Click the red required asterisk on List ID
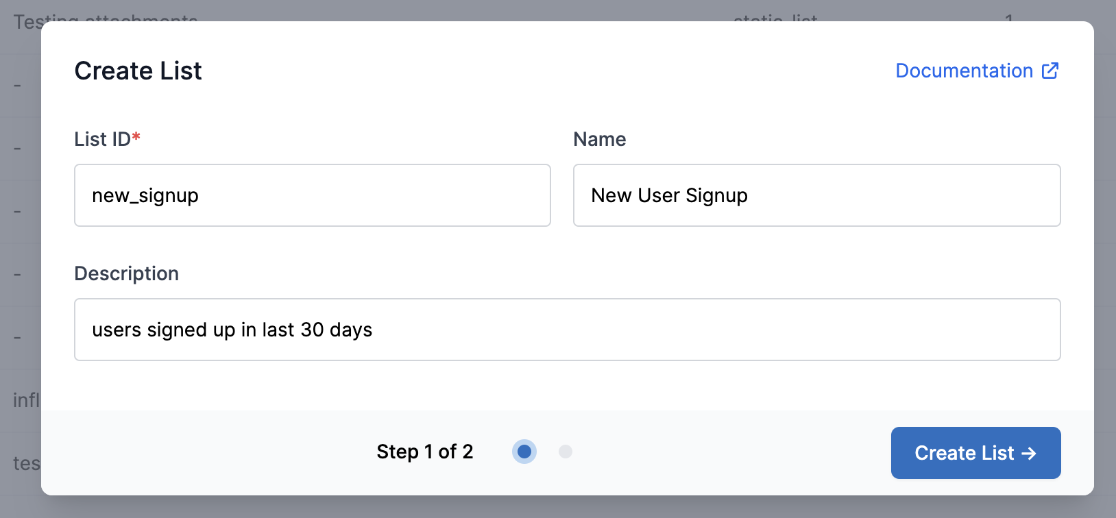The image size is (1116, 518). coord(136,137)
